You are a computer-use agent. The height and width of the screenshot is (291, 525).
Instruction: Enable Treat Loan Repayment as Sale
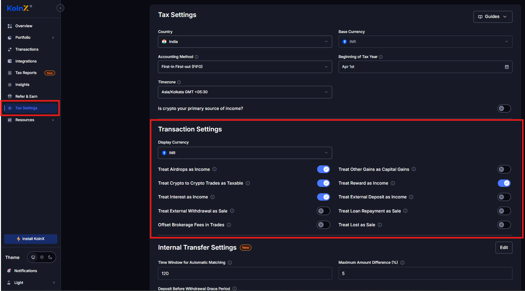pos(504,211)
